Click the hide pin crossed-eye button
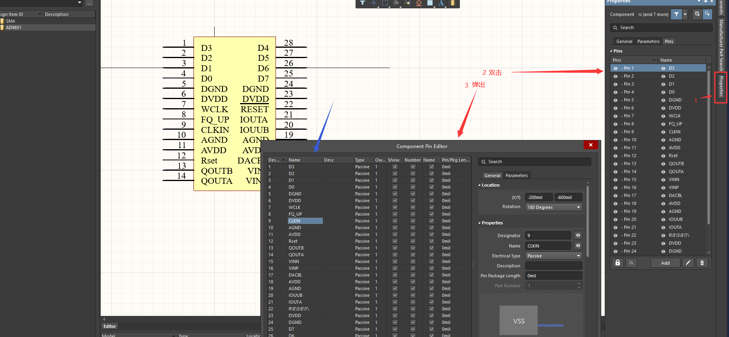 (631, 263)
